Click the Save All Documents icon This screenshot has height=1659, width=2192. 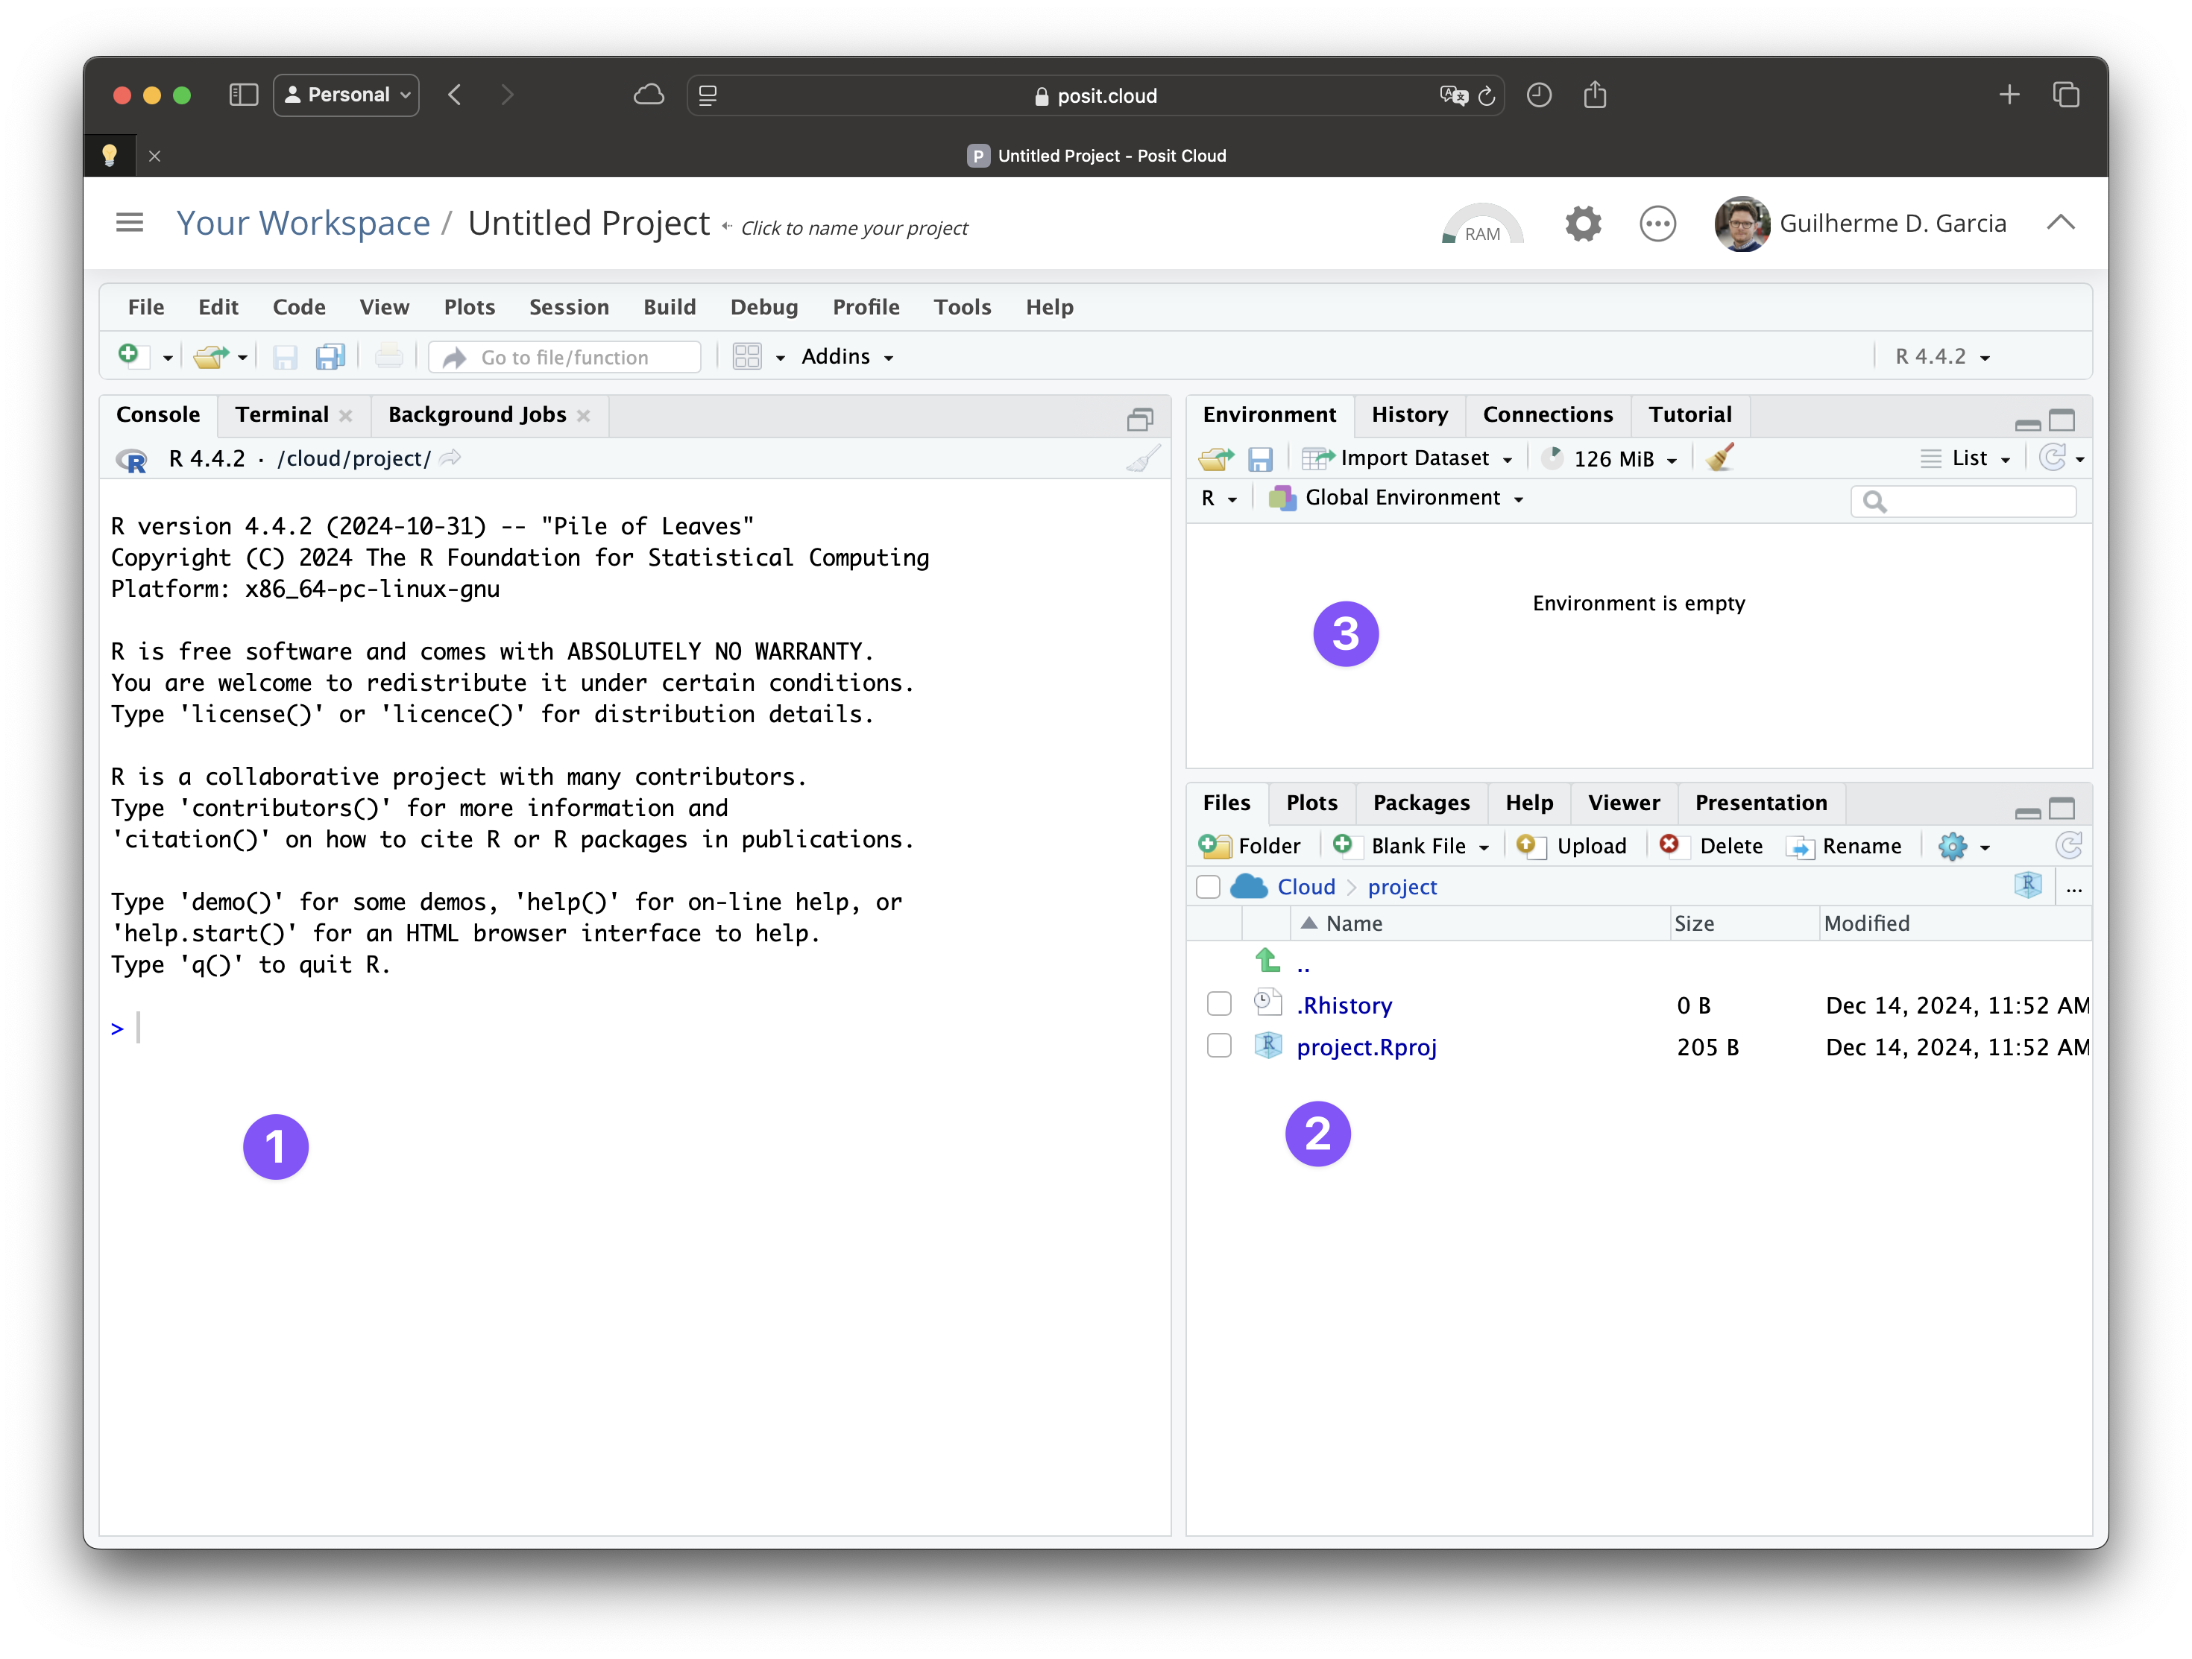coord(330,356)
